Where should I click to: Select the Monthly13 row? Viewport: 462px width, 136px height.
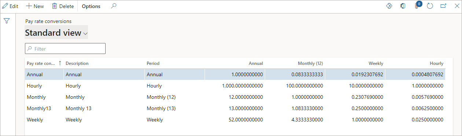coord(235,108)
